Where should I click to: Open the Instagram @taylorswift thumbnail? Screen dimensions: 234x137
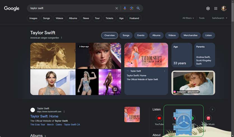click(x=193, y=83)
